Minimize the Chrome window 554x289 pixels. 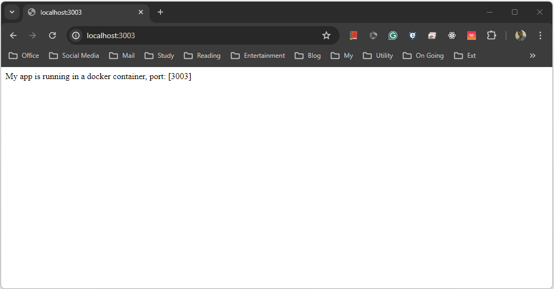[490, 12]
